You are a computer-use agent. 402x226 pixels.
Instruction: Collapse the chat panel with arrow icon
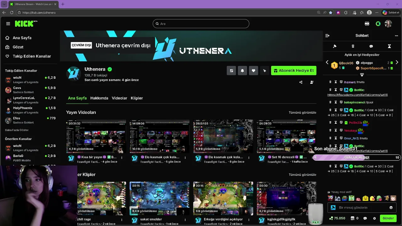tap(327, 35)
